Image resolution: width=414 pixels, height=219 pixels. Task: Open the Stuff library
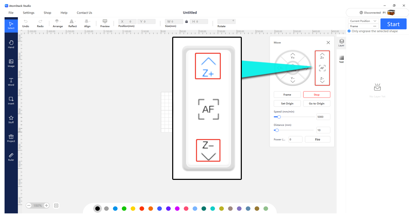pyautogui.click(x=11, y=119)
